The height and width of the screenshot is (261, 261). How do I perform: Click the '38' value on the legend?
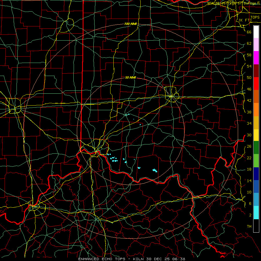(249, 112)
